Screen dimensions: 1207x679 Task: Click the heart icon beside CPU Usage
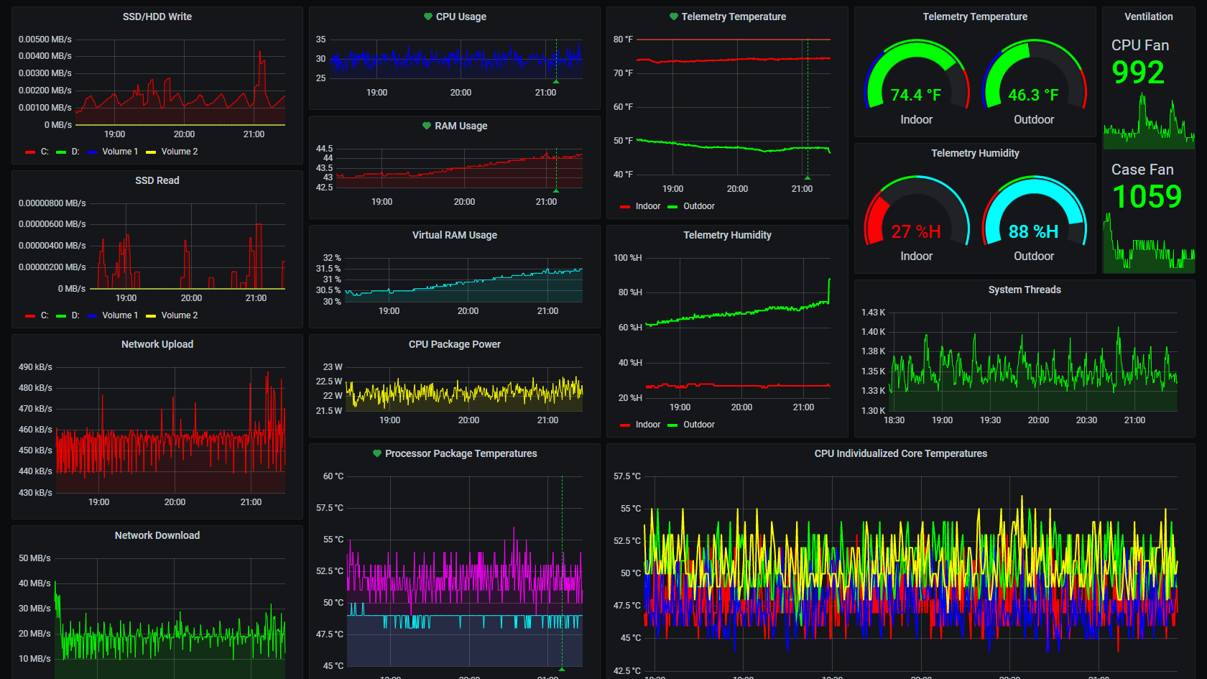428,17
